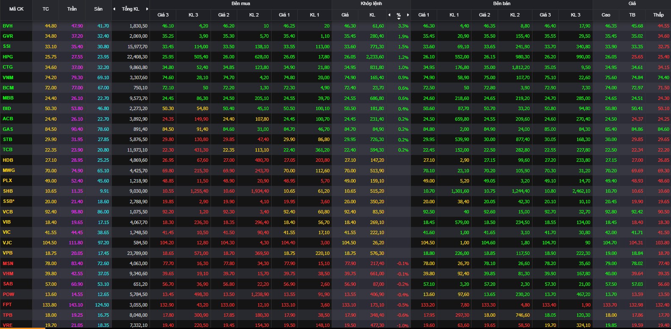Select the PLX ticker symbol
This screenshot has width=671, height=329.
(7, 181)
